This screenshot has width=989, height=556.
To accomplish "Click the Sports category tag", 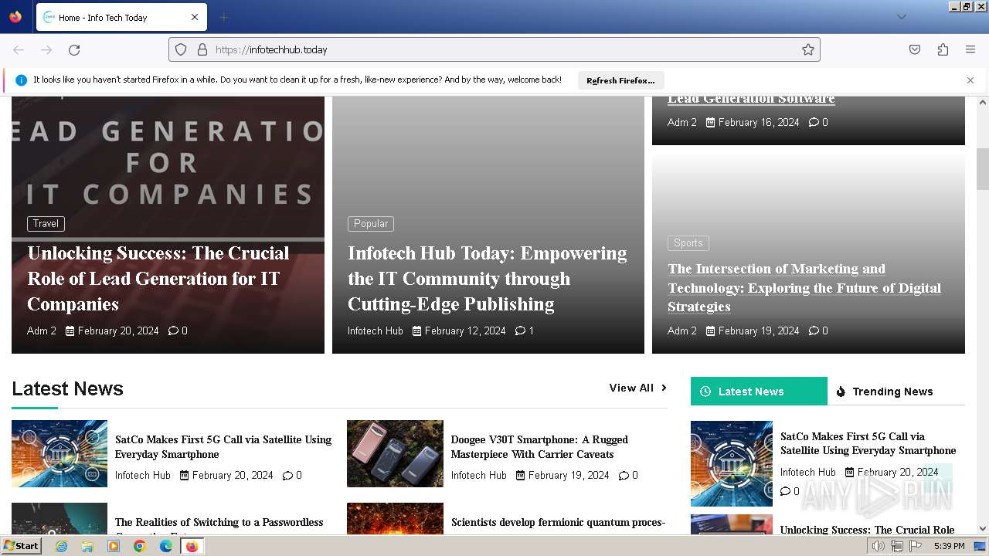I will point(688,243).
